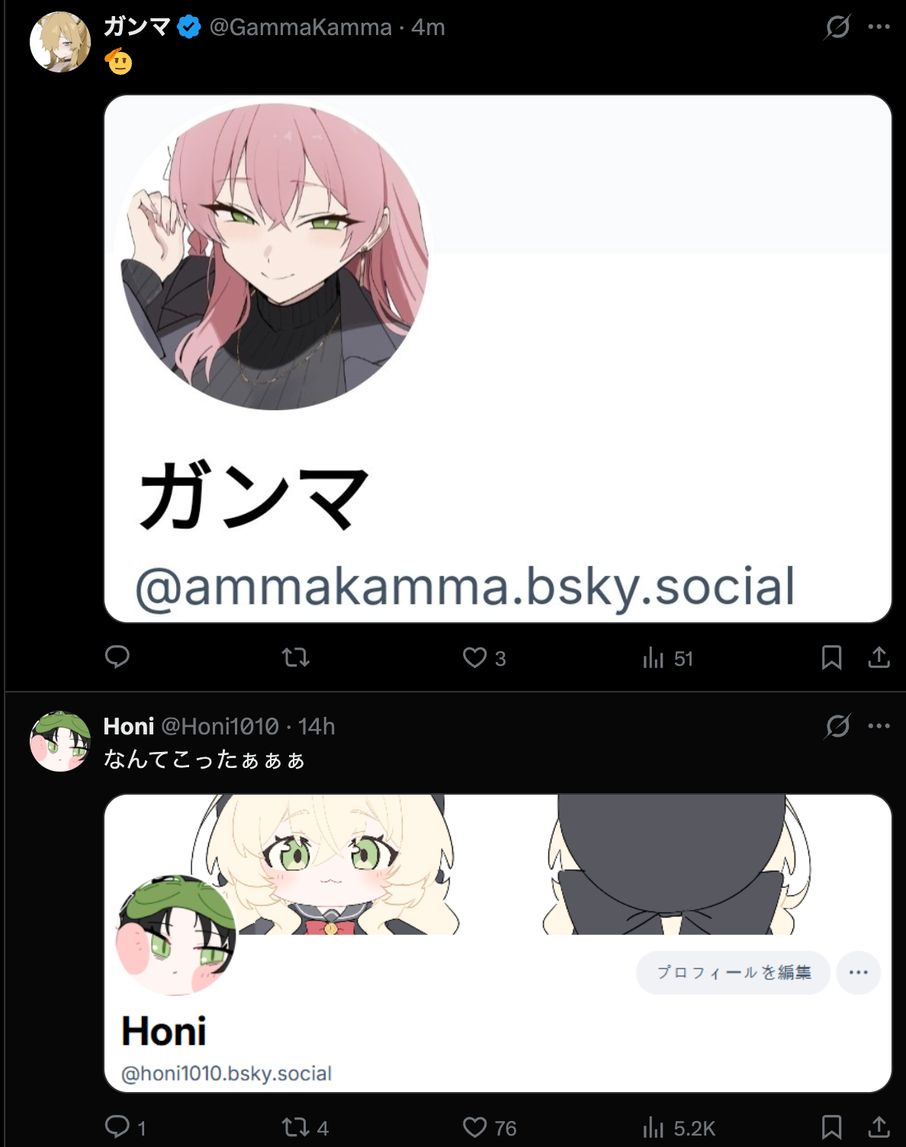The height and width of the screenshot is (1147, 906).
Task: Repost ガンマ's tweet
Action: (295, 657)
